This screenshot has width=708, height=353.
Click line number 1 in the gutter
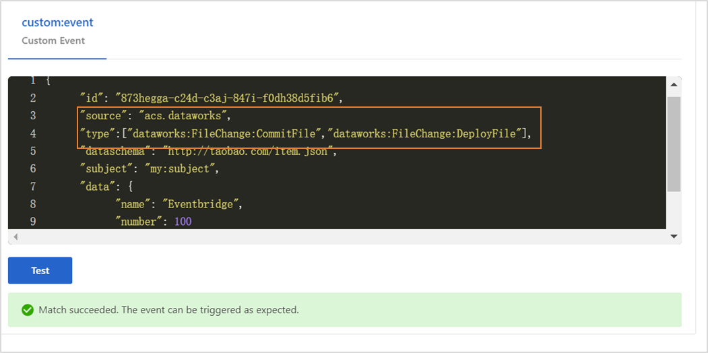tap(32, 81)
